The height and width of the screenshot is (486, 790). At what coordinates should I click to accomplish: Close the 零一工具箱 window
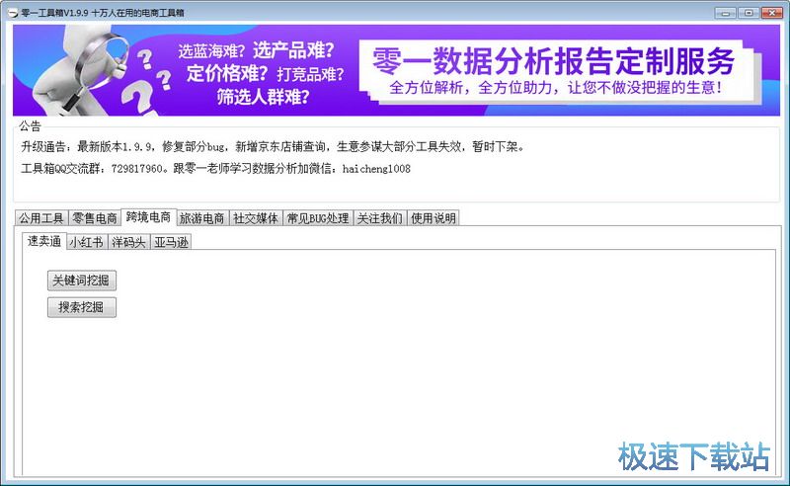pos(772,12)
